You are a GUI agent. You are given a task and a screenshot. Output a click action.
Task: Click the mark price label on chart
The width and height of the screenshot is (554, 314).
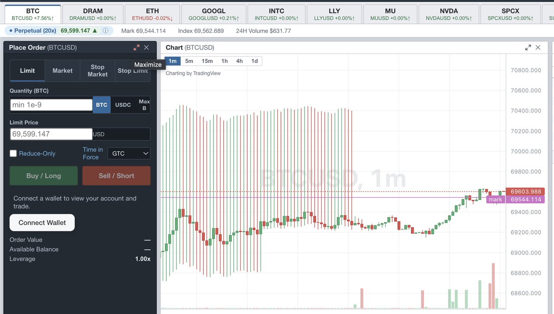pyautogui.click(x=495, y=199)
